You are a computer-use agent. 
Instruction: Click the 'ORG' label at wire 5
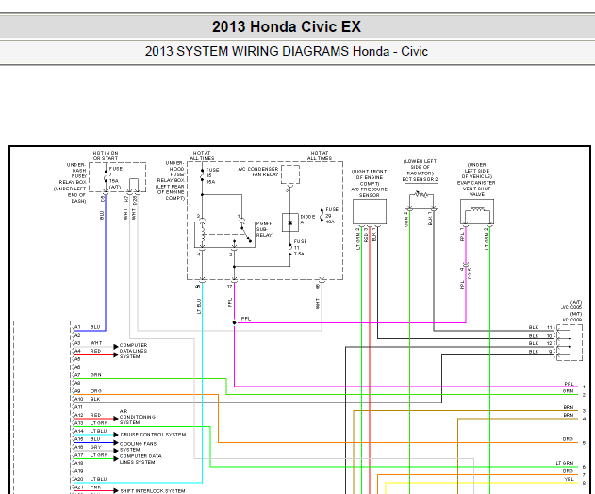coord(568,439)
